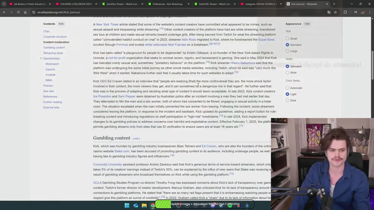
Task: Hide the Appearance panel
Action: [x=307, y=24]
